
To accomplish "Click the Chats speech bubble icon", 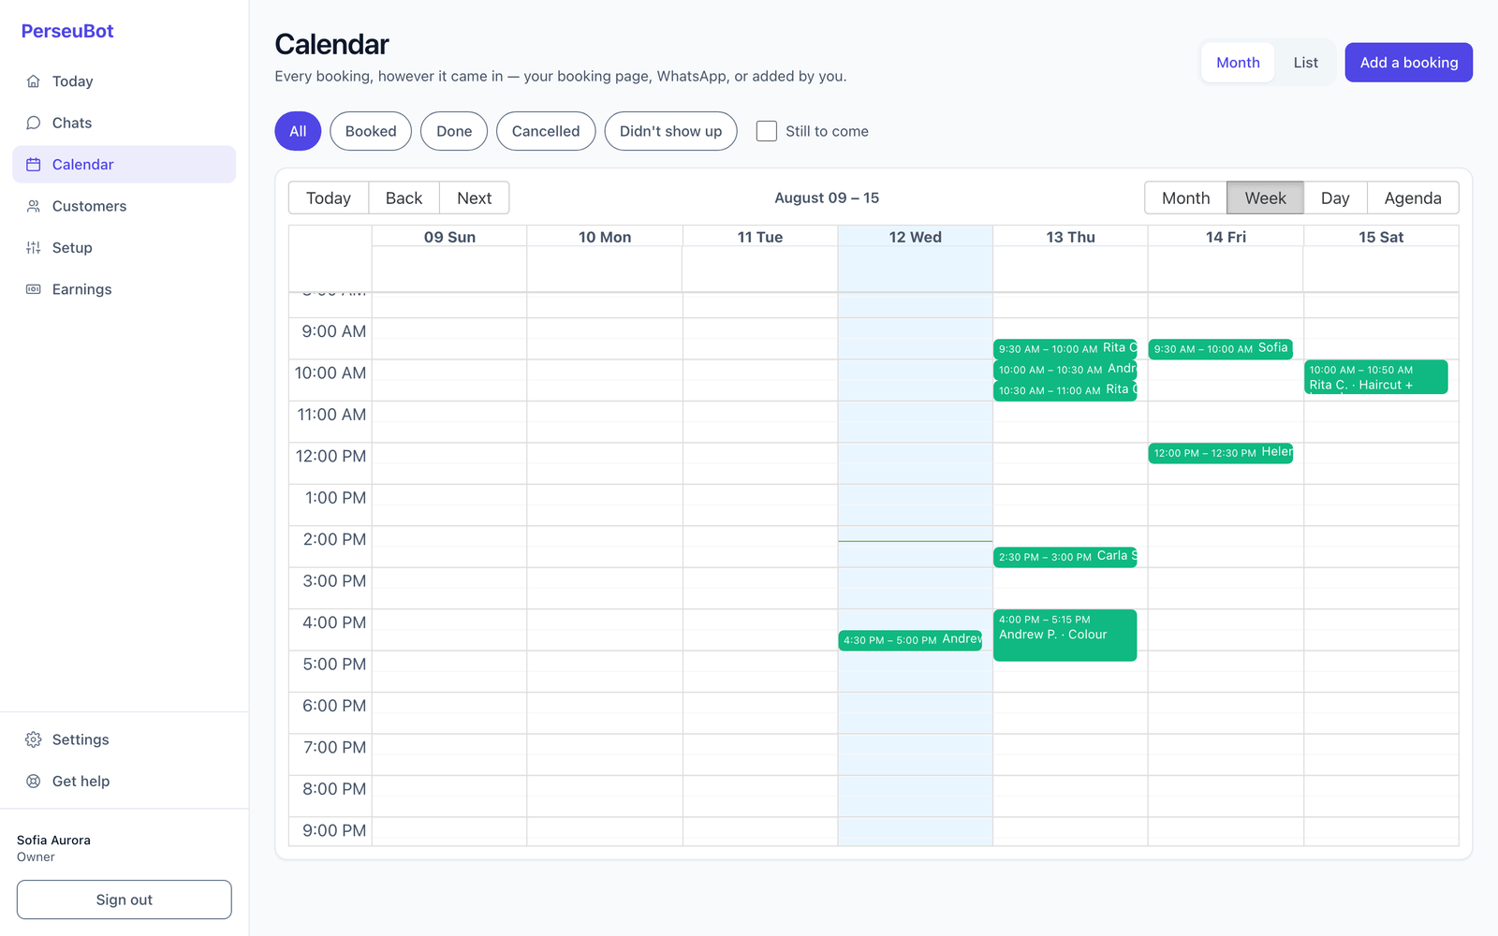I will [x=34, y=123].
